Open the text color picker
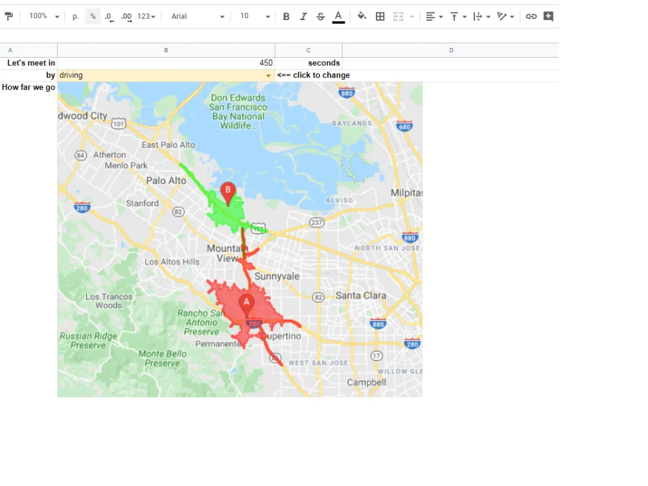 (x=338, y=16)
